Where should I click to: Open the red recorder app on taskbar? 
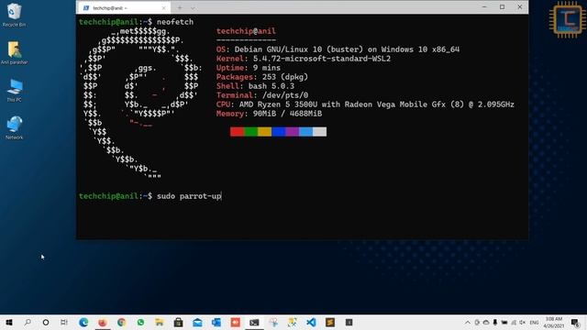pos(235,322)
